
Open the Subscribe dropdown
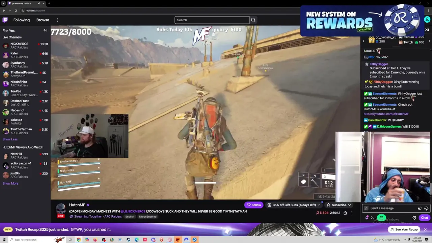339,205
